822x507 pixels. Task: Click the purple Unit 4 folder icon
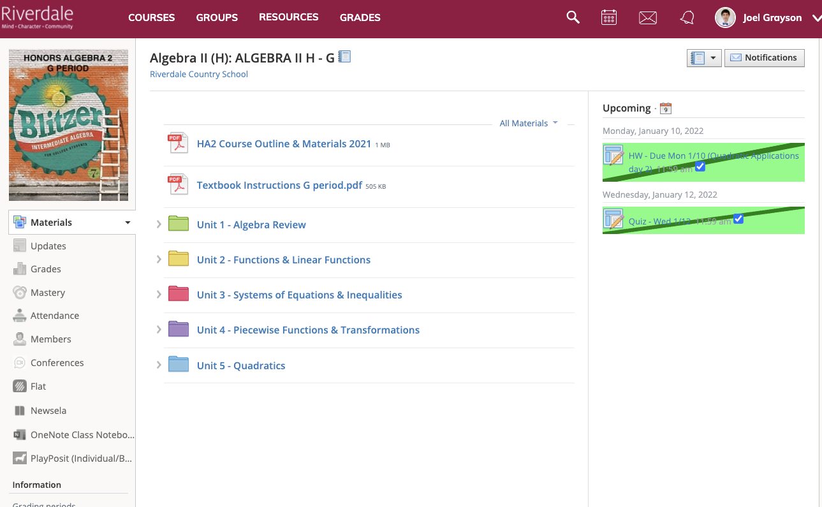(x=179, y=329)
